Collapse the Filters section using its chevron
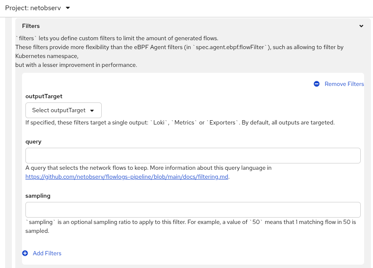This screenshot has height=268, width=373. [361, 26]
